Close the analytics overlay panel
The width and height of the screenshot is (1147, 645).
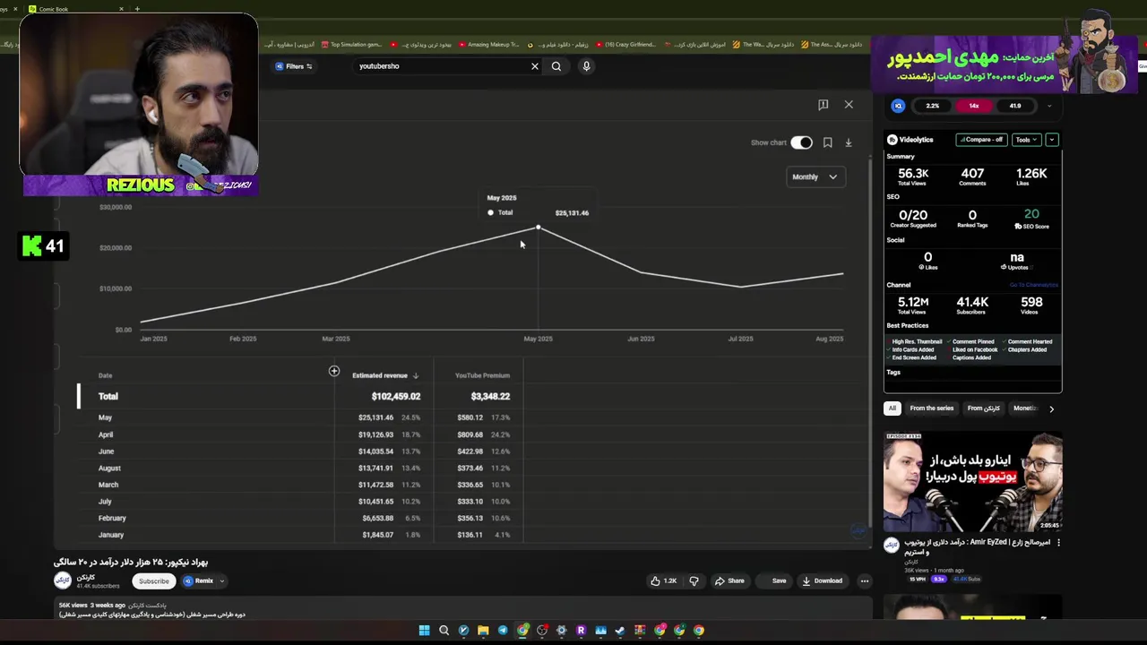(x=849, y=105)
